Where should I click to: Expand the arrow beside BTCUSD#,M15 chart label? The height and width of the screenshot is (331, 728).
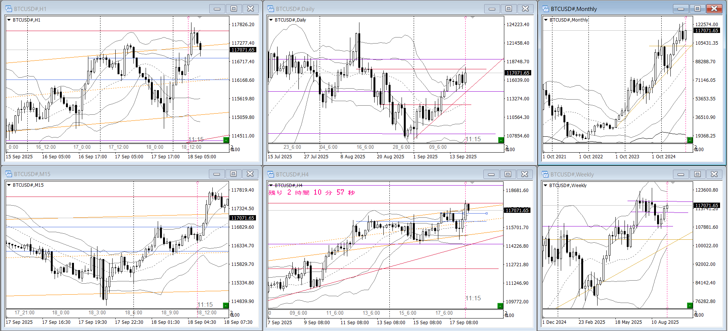tap(9, 185)
